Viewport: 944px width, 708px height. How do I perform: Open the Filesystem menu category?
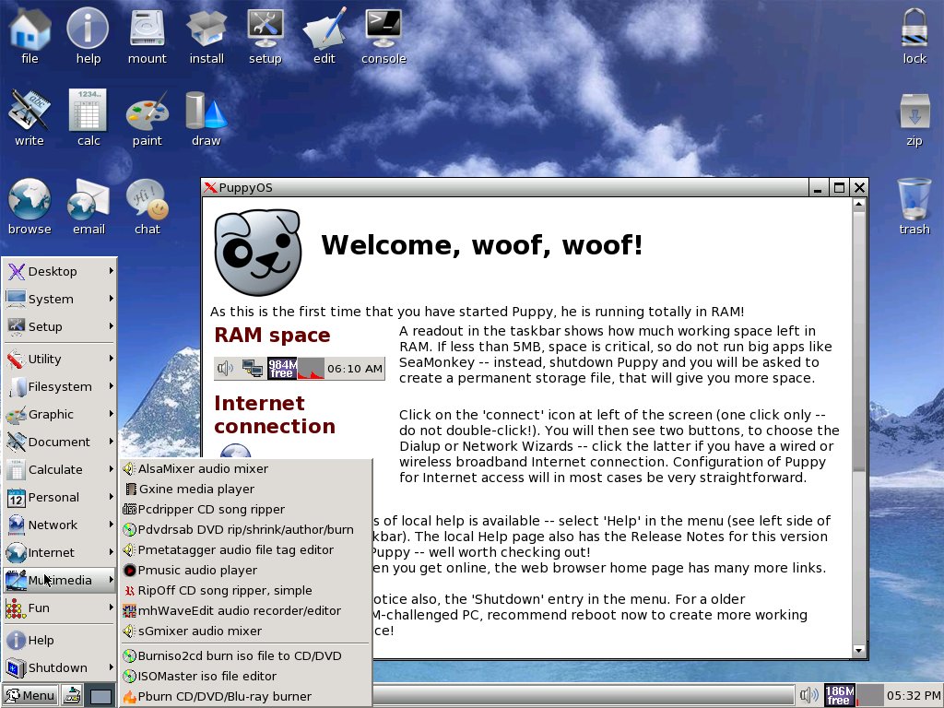(x=59, y=387)
